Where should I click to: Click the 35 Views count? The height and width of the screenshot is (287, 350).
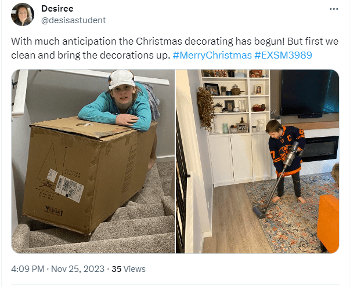click(129, 269)
